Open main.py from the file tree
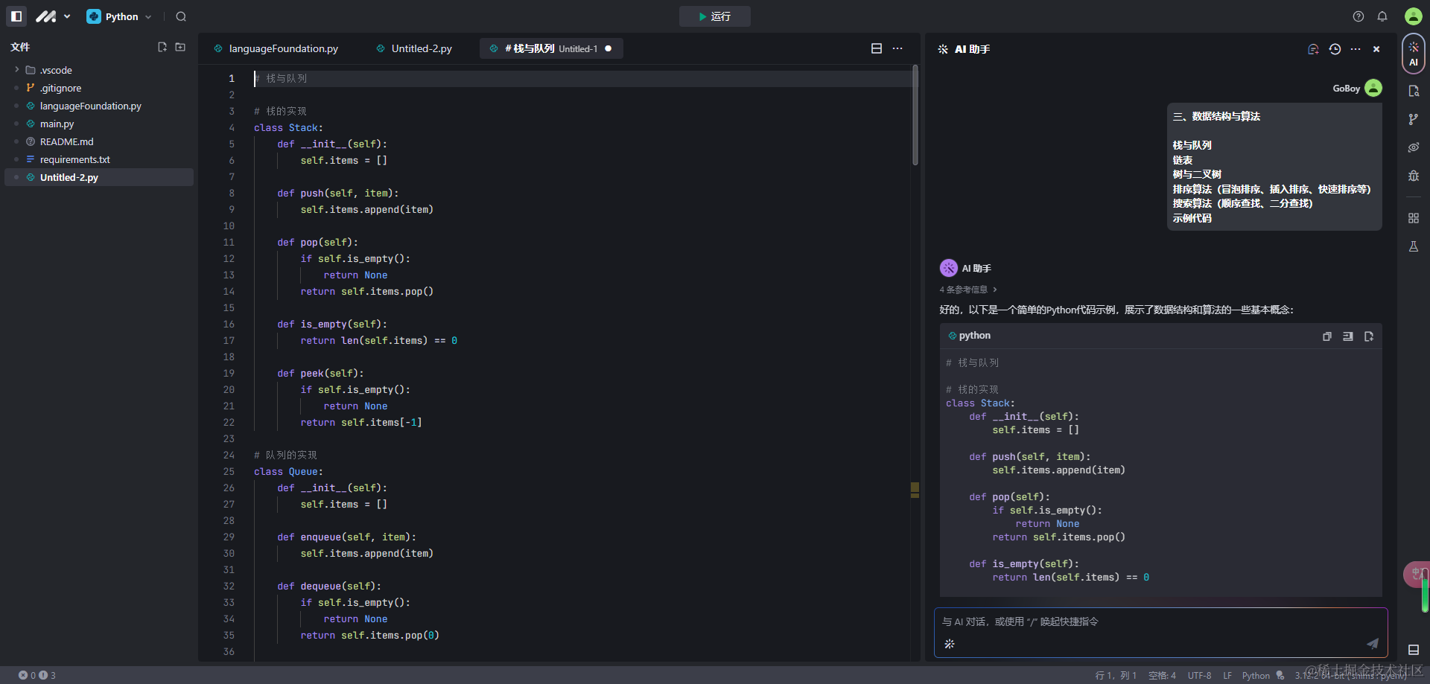 click(57, 124)
